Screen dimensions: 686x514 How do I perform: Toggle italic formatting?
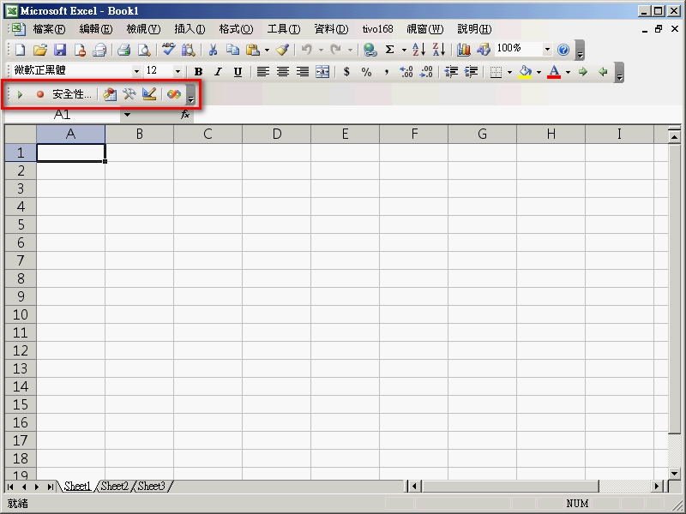(218, 72)
